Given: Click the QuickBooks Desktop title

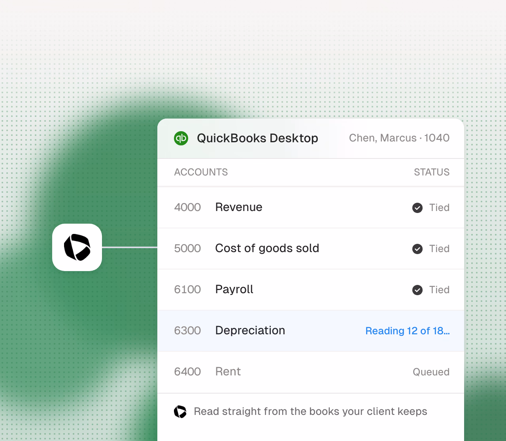Looking at the screenshot, I should 257,138.
